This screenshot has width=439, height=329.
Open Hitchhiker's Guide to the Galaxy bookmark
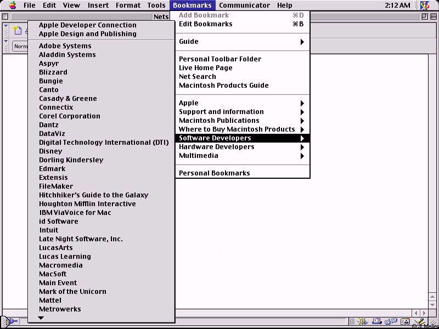click(93, 195)
